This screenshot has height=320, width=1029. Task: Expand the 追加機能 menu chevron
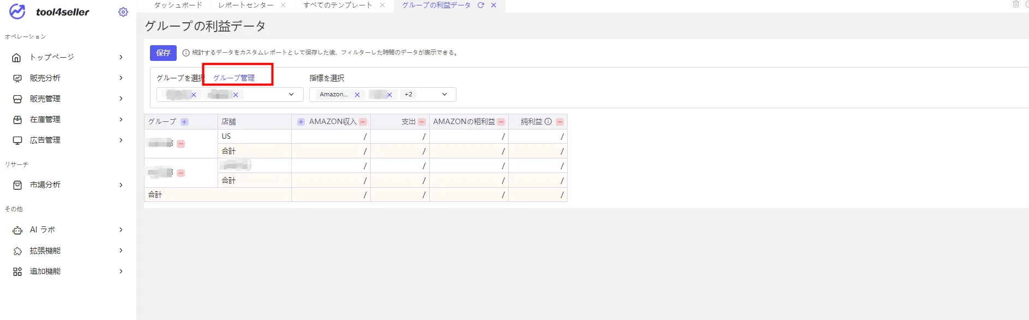point(121,271)
